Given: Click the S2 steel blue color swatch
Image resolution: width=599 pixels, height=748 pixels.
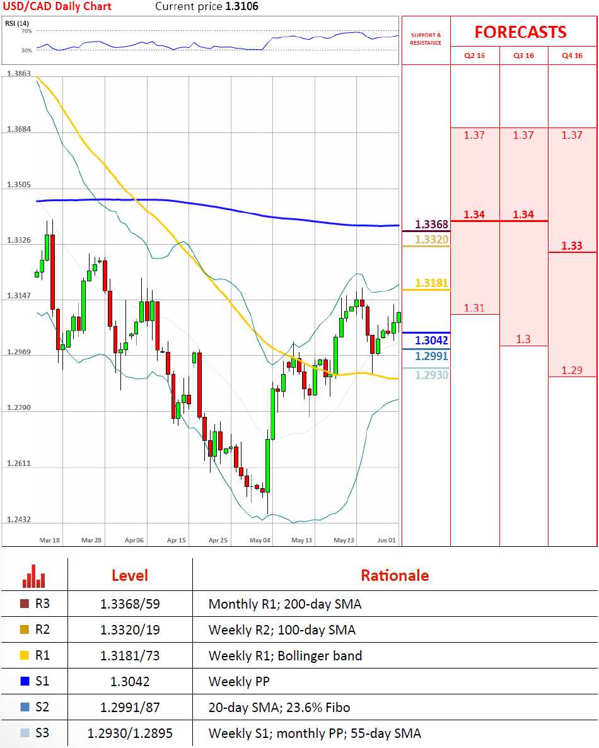Looking at the screenshot, I should pyautogui.click(x=25, y=706).
